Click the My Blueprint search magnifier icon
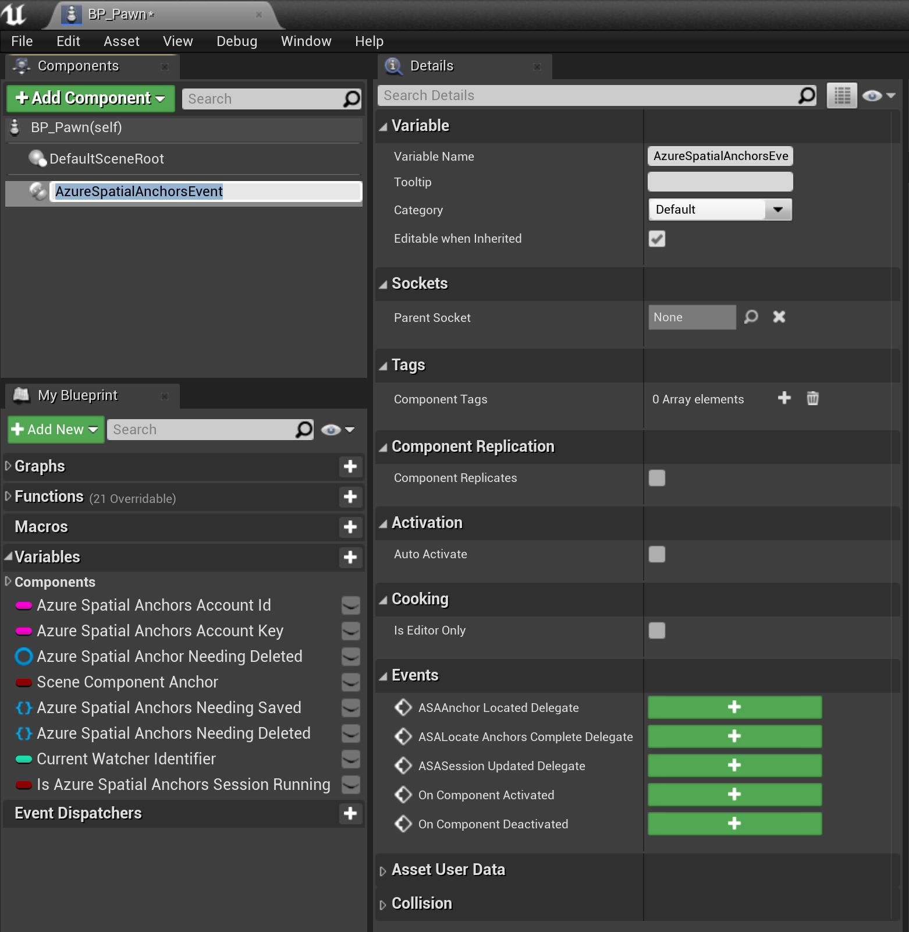Screen dimensions: 909x932 (304, 430)
